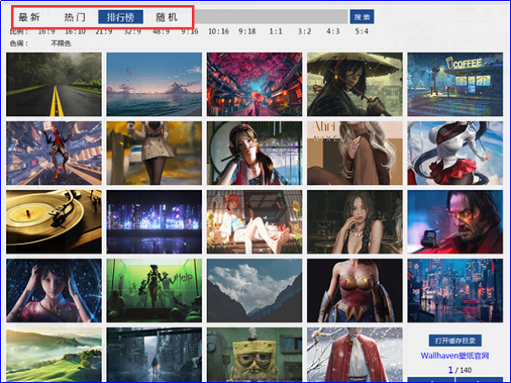Viewport: 511px width, 383px height.
Task: Open the green Help zombie wallpaper
Action: click(x=154, y=291)
